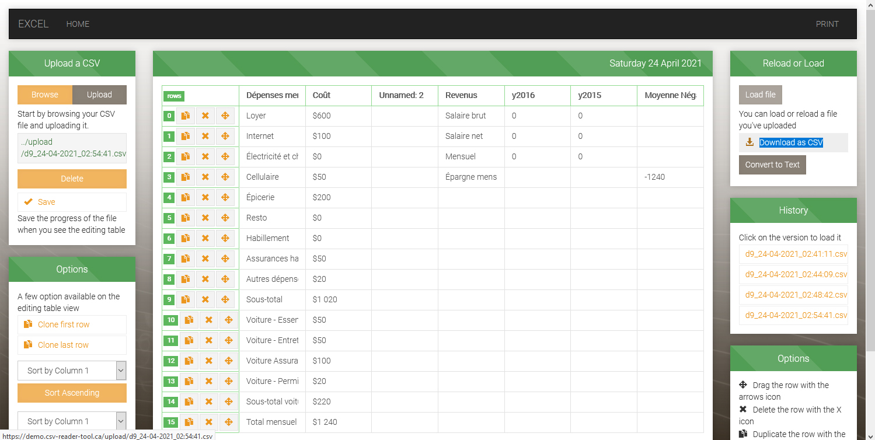The height and width of the screenshot is (440, 875).
Task: Click the Download as CSV link
Action: point(790,142)
